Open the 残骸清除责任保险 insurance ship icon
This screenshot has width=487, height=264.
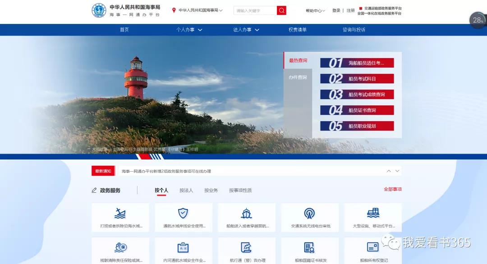point(120,247)
